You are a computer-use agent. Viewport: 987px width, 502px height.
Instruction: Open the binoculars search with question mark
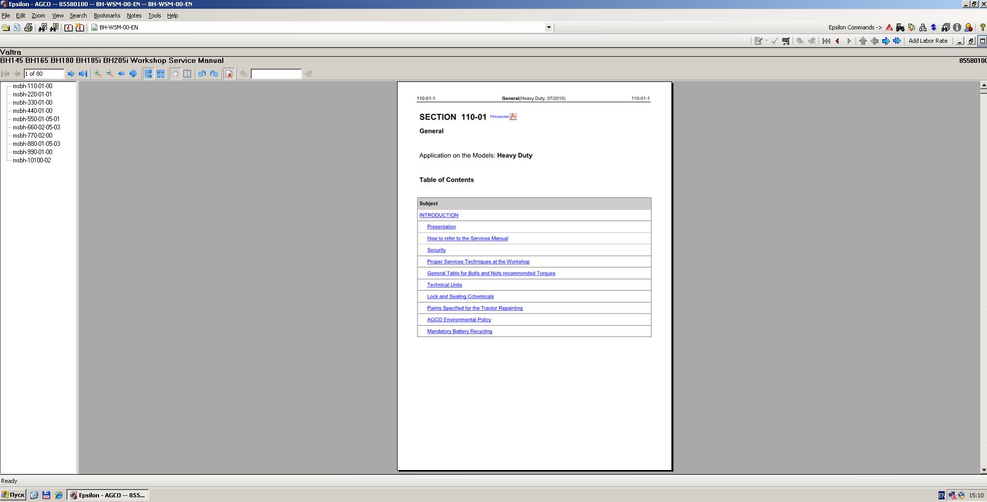pyautogui.click(x=54, y=27)
